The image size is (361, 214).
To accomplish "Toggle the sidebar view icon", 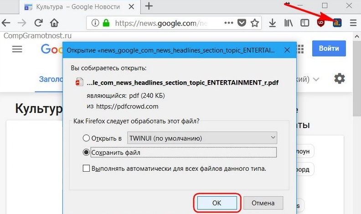I will tap(304, 23).
